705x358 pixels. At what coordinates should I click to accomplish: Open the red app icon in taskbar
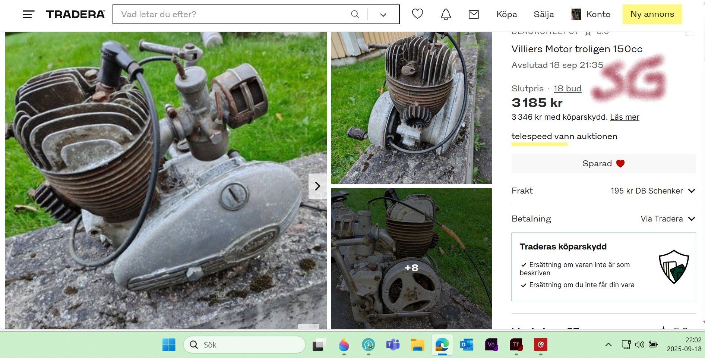[541, 345]
